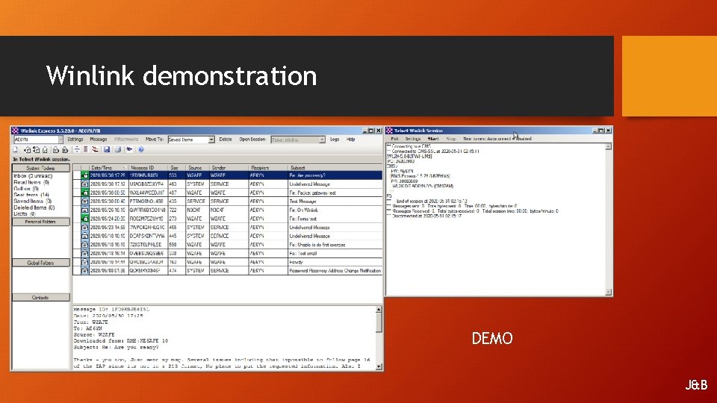Image resolution: width=717 pixels, height=403 pixels.
Task: Select the Inbox folder
Action: [x=33, y=176]
